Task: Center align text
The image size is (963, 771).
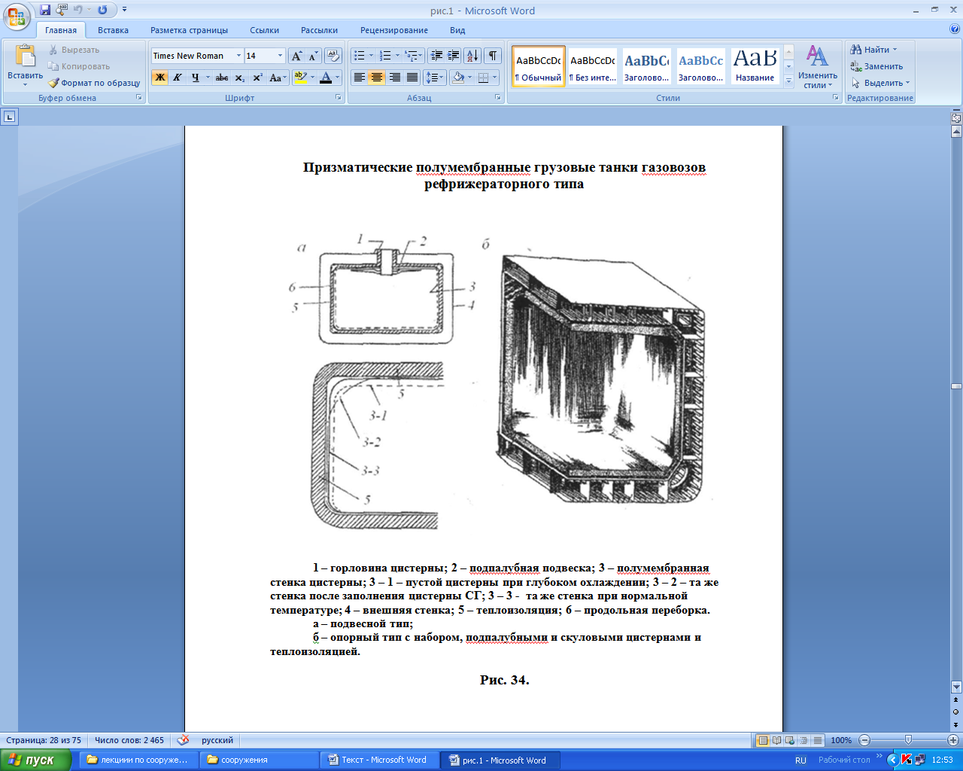Action: click(377, 78)
